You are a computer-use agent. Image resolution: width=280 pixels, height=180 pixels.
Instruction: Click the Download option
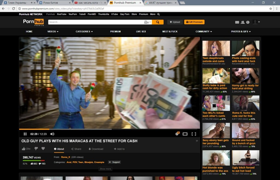coord(96,149)
